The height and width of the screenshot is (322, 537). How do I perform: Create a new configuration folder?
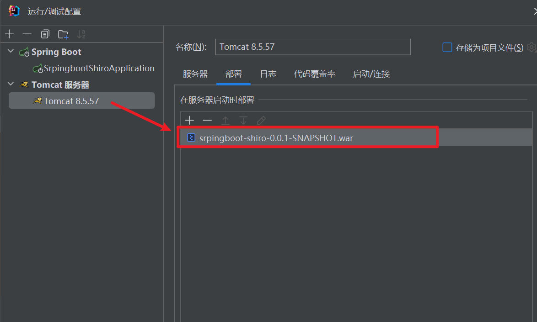point(64,34)
